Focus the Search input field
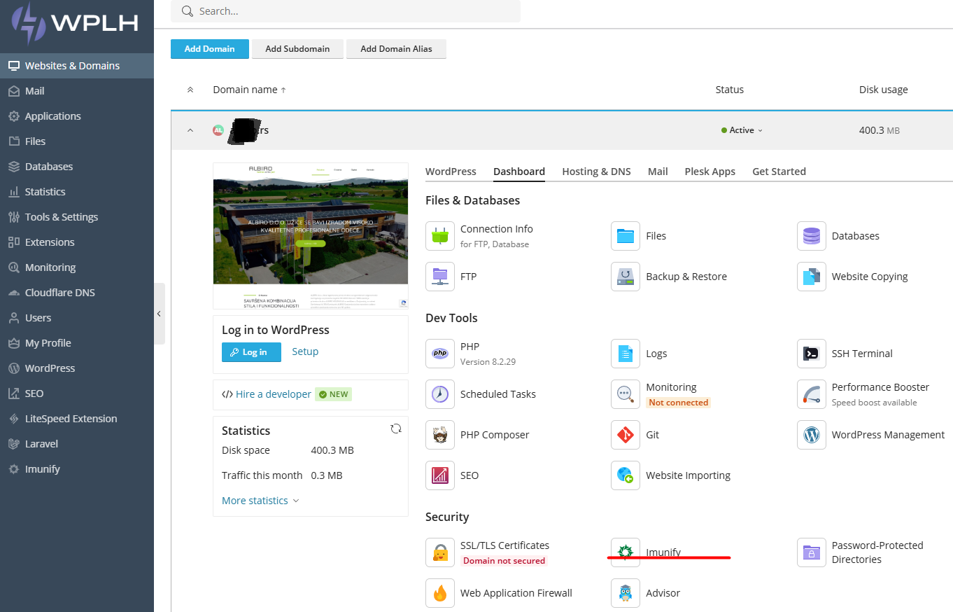 click(x=346, y=11)
